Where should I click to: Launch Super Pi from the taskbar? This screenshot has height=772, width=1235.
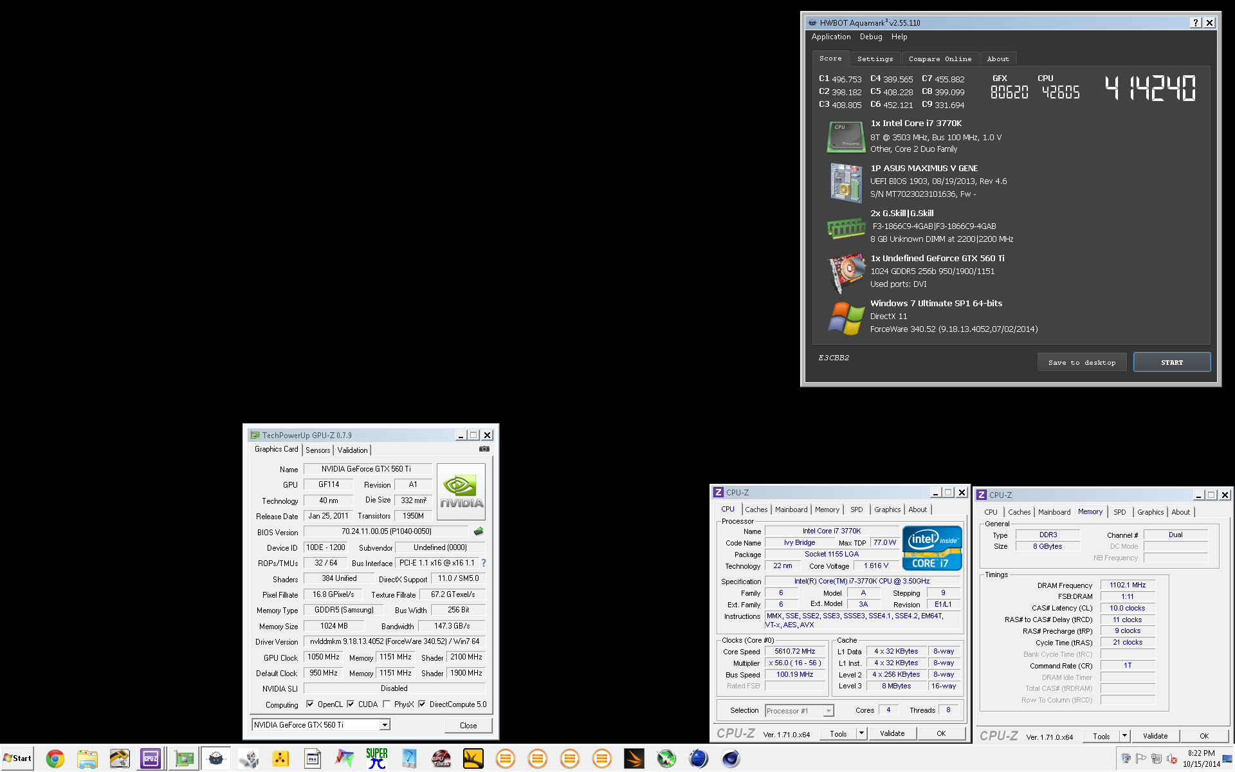coord(377,759)
